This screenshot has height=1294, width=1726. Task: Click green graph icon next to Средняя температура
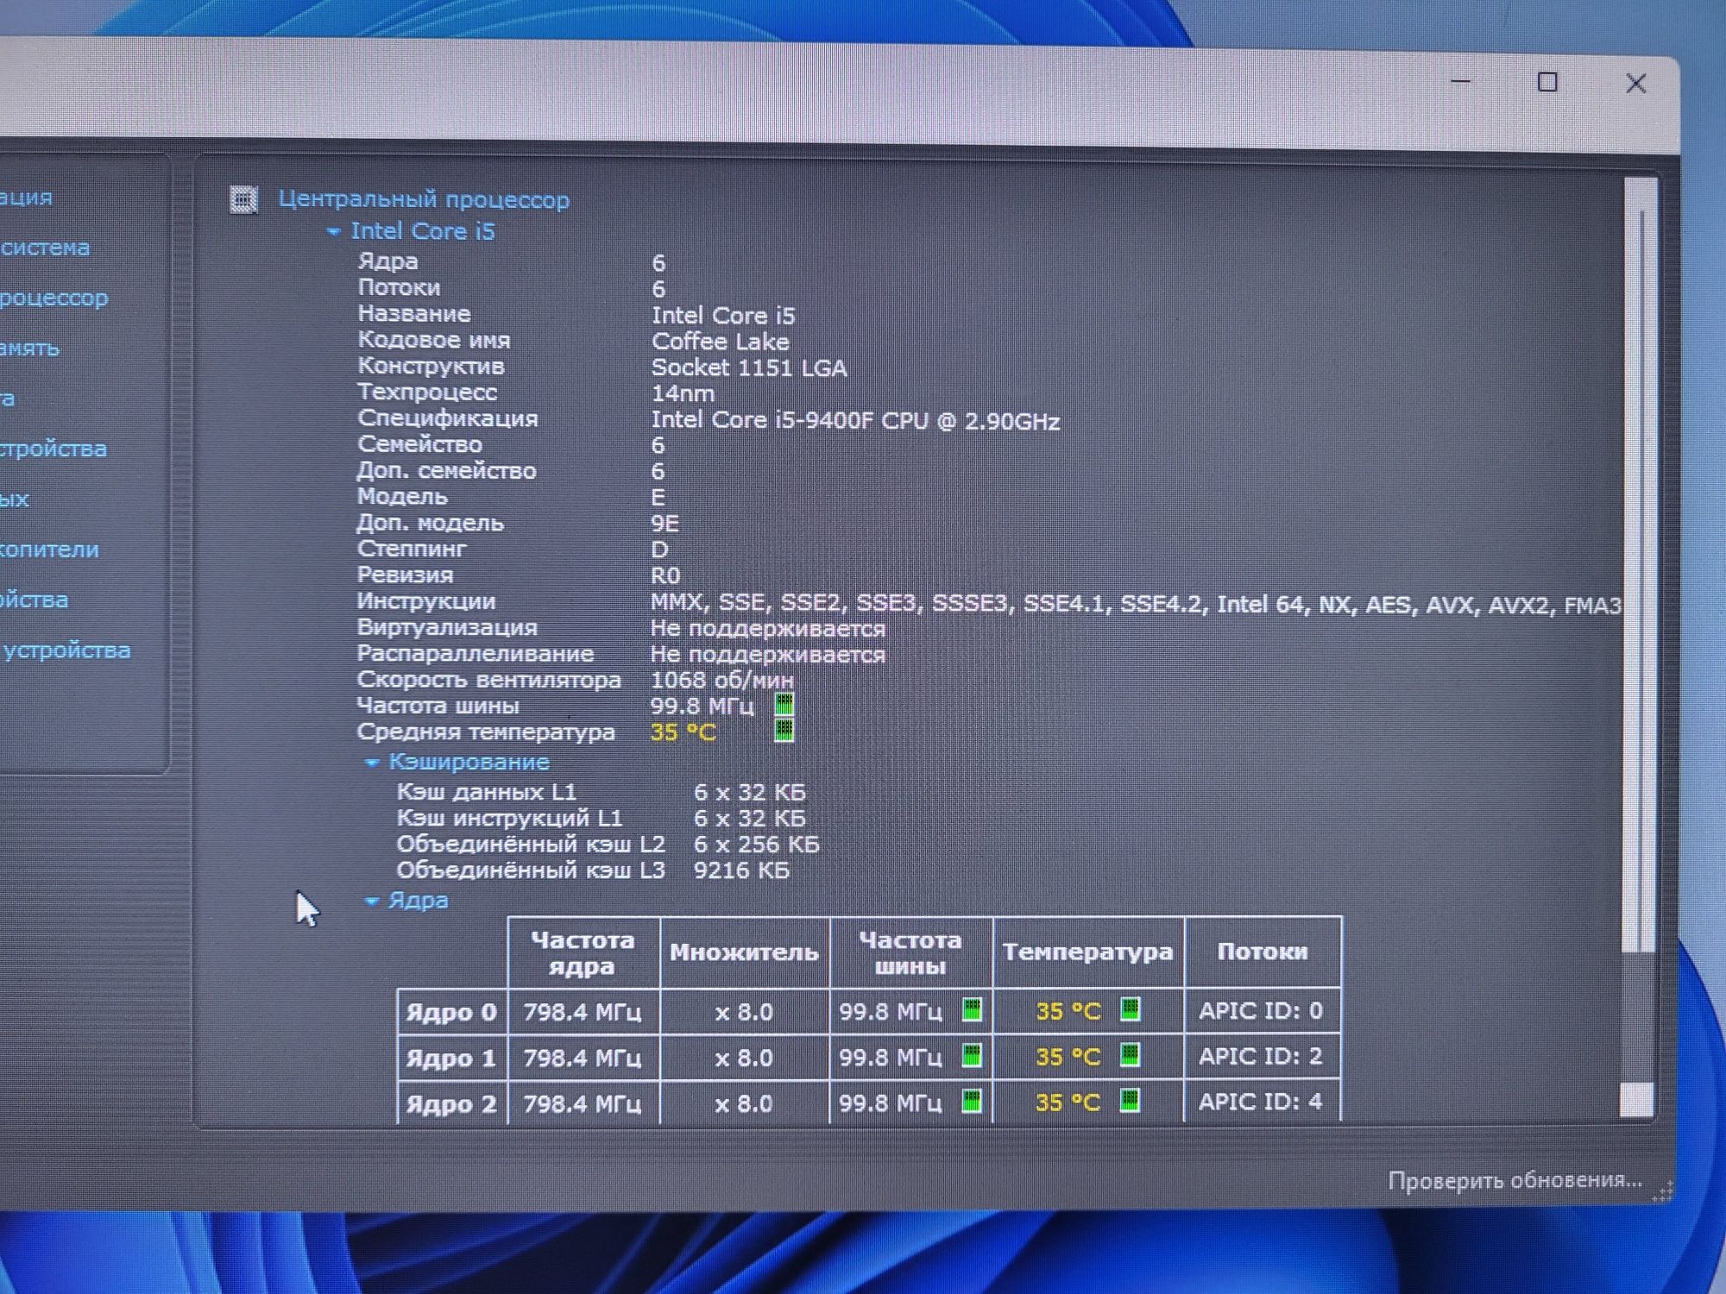(784, 732)
